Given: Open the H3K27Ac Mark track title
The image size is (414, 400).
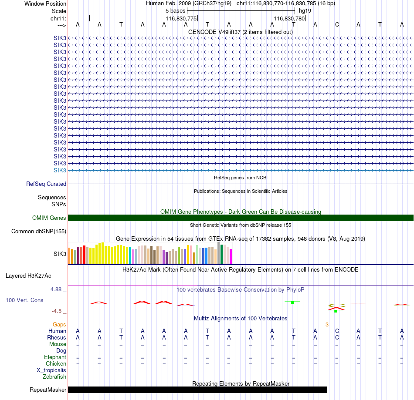Looking at the screenshot, I should coord(241,270).
